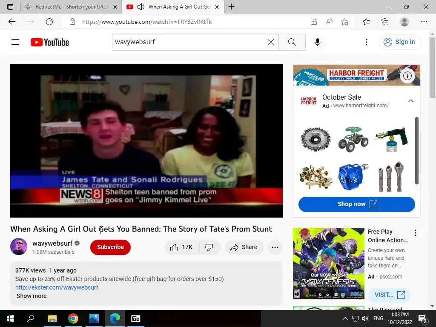Collapse Harbor Freight ad chevron
Viewport: 436px width, 327px height.
pos(411,101)
